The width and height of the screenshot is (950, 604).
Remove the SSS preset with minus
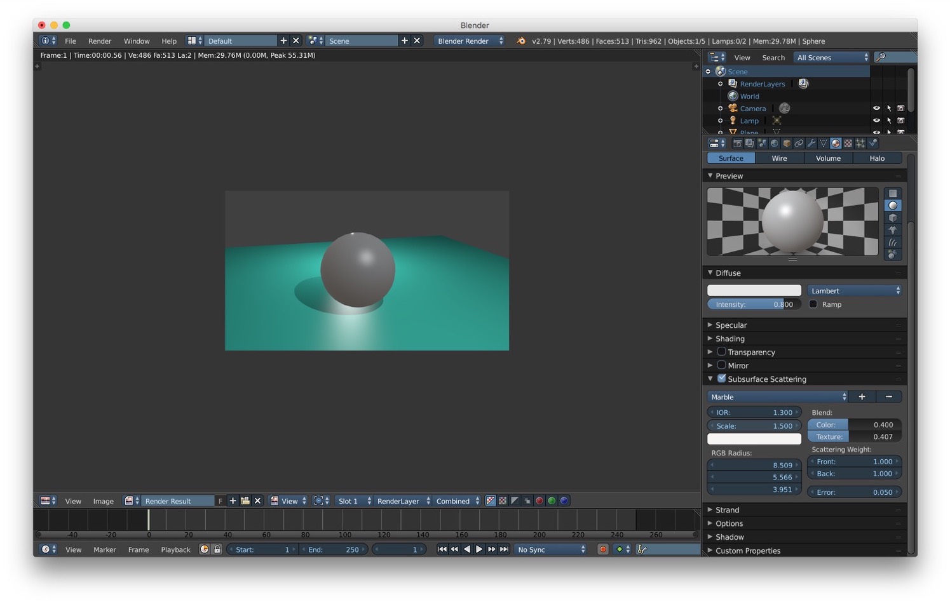[889, 397]
